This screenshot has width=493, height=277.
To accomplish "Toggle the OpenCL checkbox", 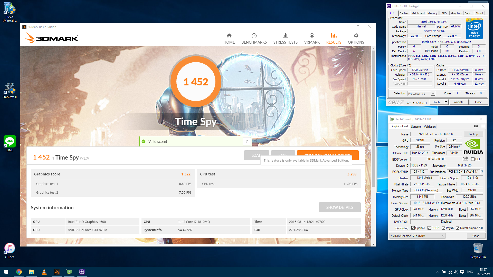I will tap(413, 228).
